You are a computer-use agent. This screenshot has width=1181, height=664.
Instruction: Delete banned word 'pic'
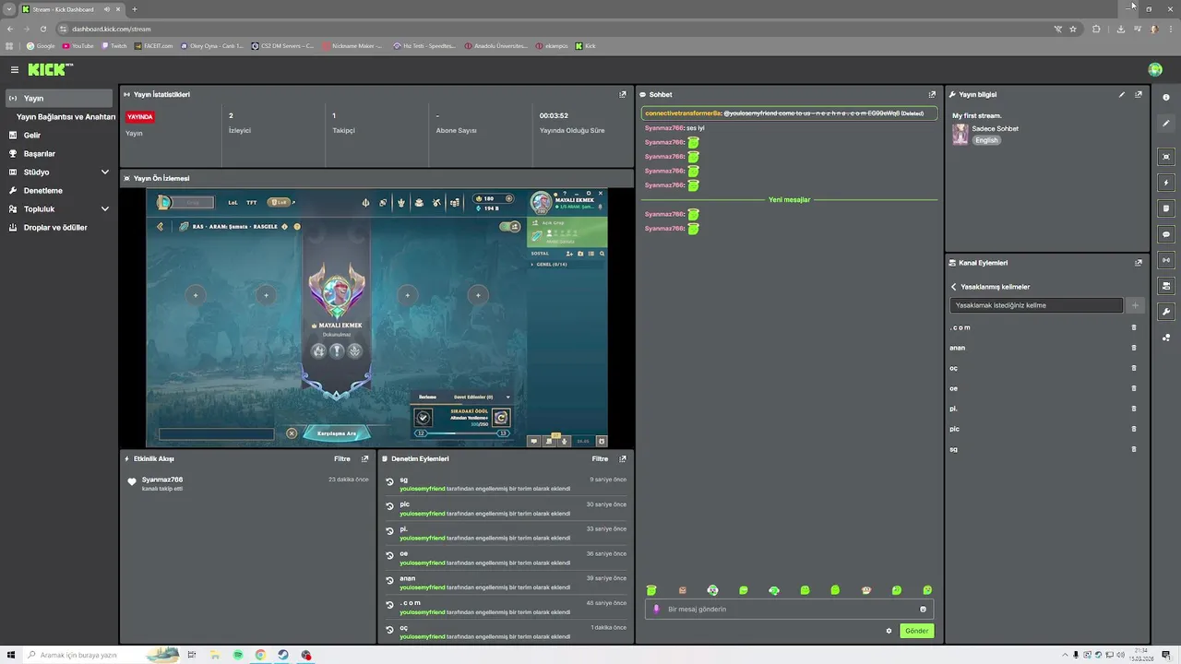1134,429
